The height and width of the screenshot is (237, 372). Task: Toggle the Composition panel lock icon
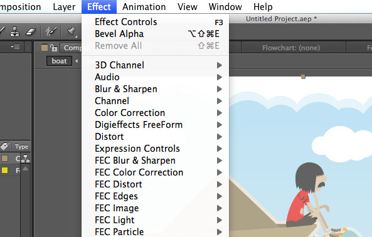click(54, 48)
